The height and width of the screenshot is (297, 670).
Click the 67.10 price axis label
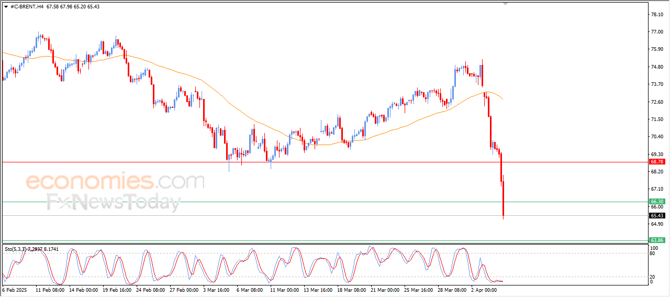(x=657, y=189)
